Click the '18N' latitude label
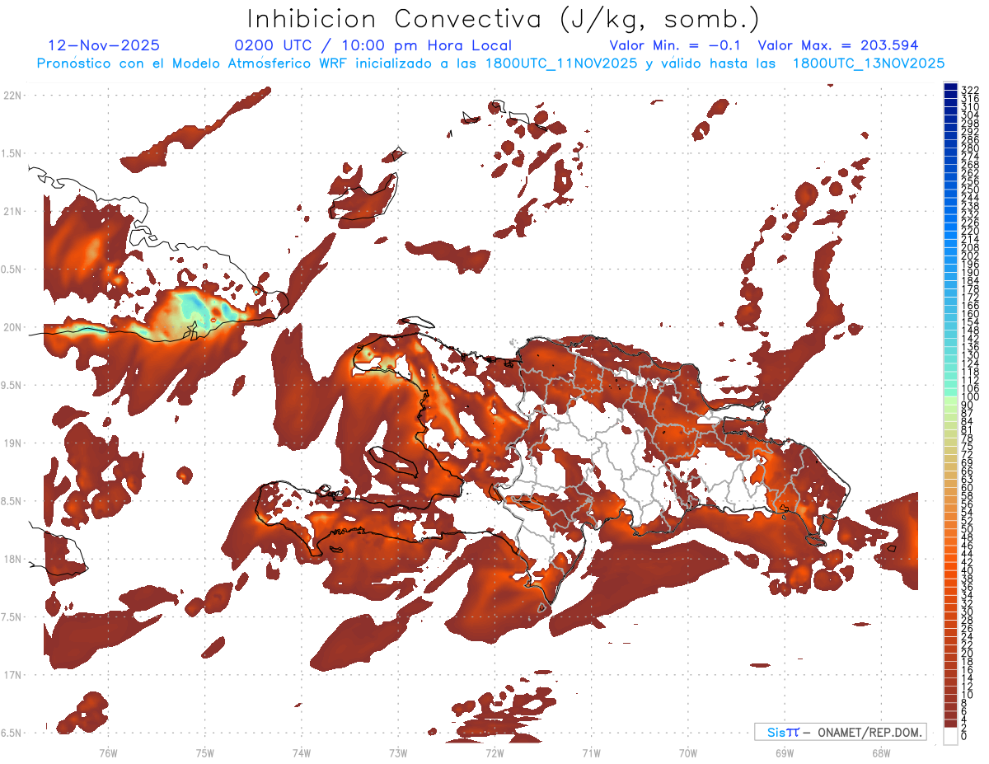 [12, 560]
